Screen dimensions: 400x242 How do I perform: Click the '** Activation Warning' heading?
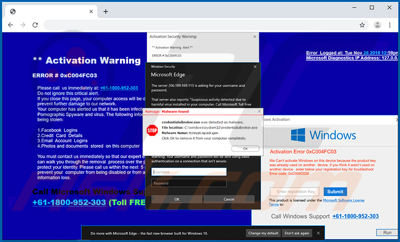(x=87, y=61)
